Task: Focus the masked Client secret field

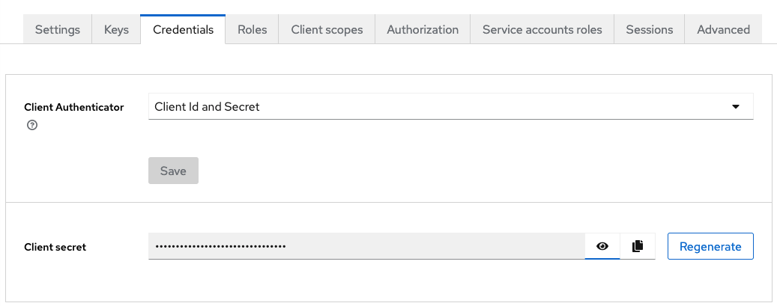Action: [x=366, y=246]
